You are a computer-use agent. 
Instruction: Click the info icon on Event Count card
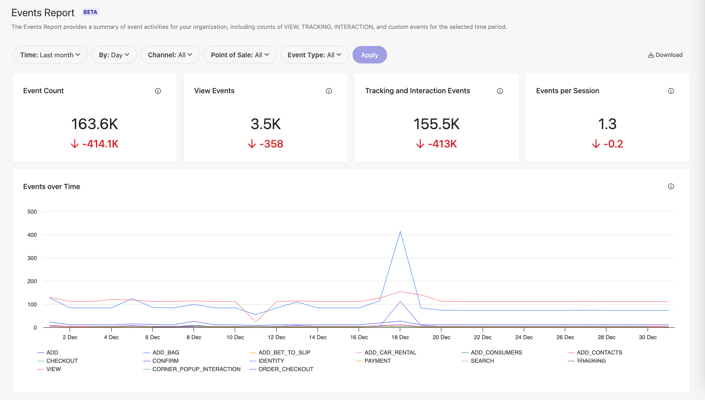click(158, 91)
